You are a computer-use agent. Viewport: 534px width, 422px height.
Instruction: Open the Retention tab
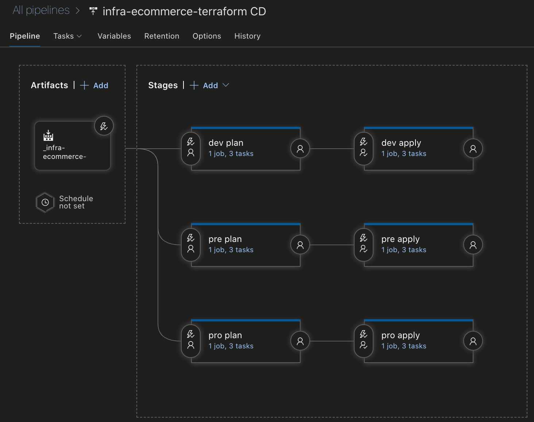coord(162,36)
